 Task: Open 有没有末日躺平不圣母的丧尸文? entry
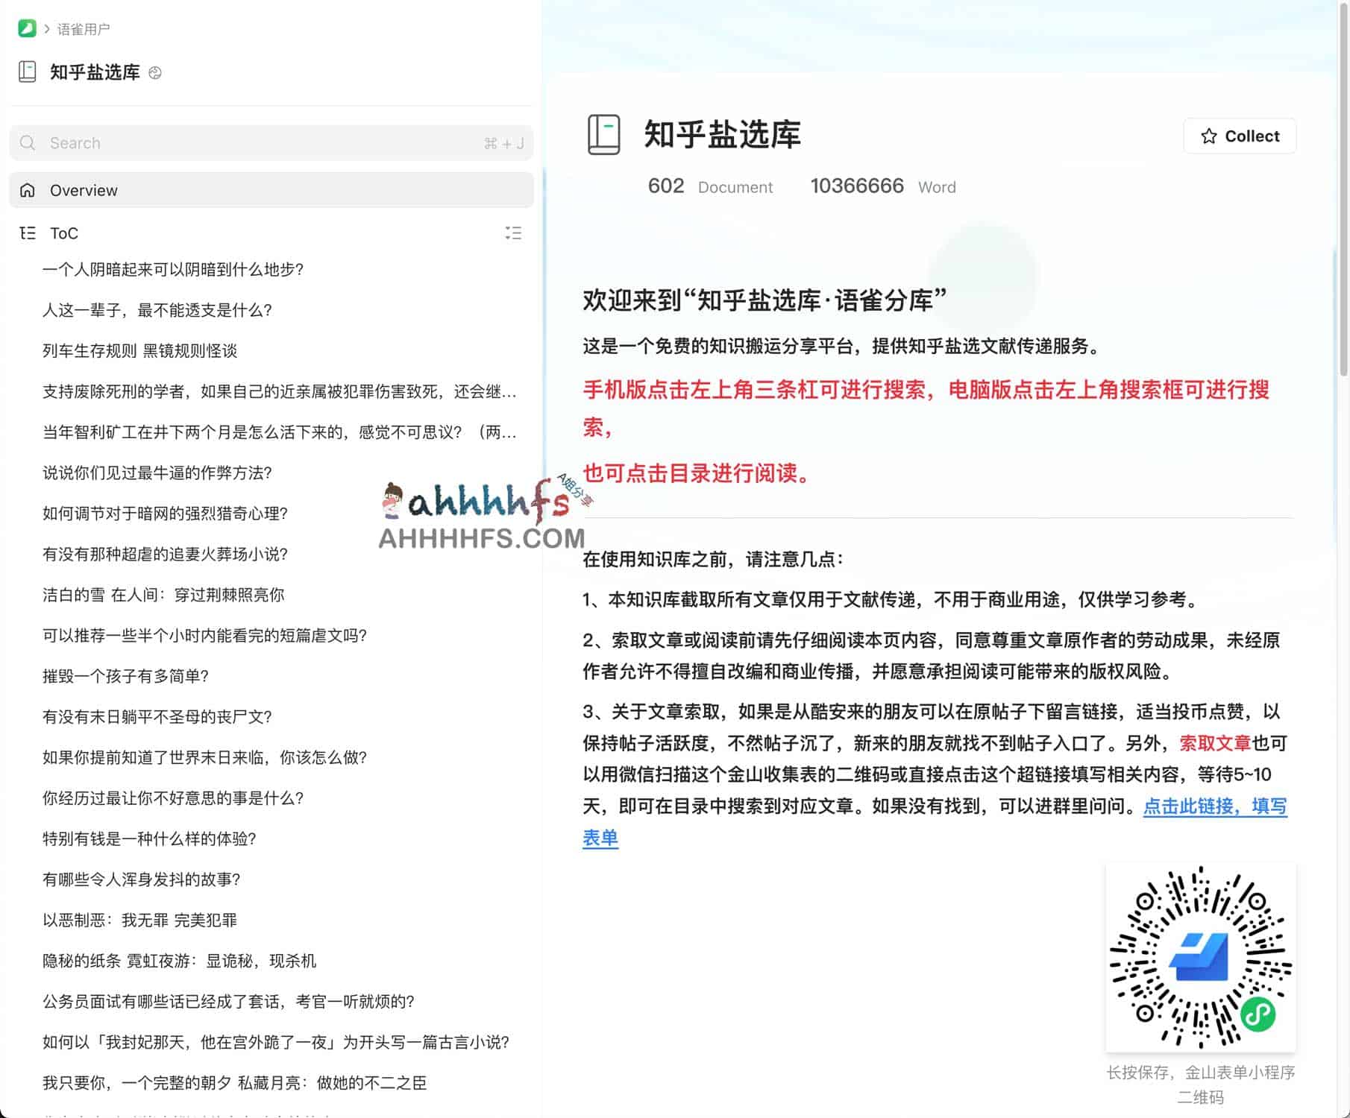point(157,717)
